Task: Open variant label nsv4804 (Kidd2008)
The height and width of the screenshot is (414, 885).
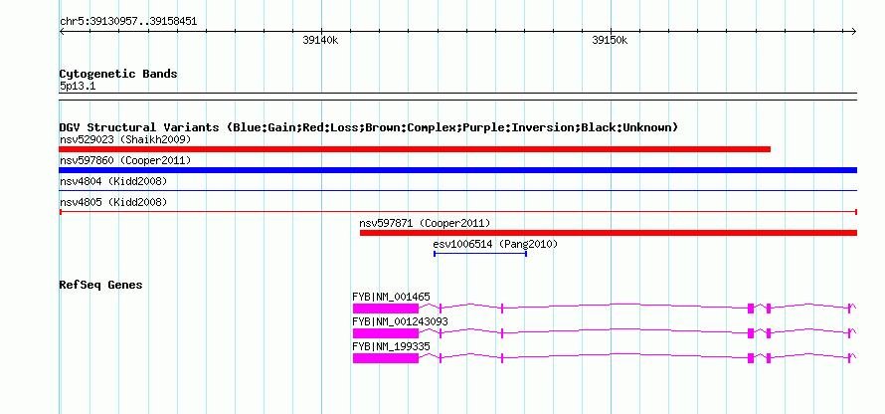Action: (x=113, y=181)
